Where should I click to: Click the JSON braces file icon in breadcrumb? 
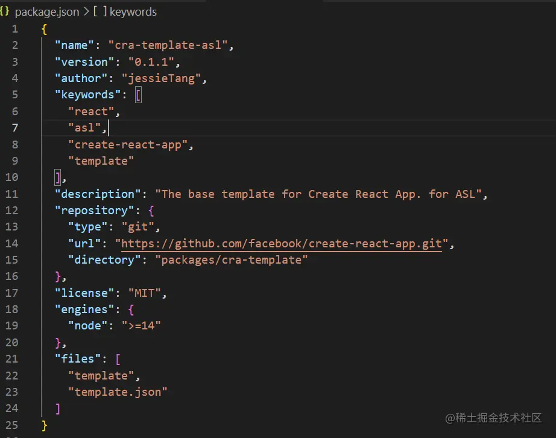tap(5, 11)
